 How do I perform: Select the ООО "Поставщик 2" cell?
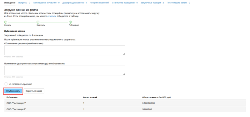(16, 109)
